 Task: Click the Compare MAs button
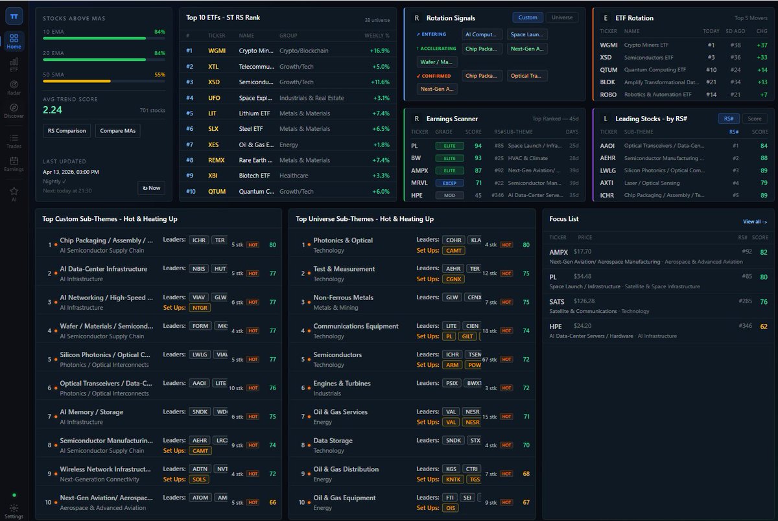118,130
